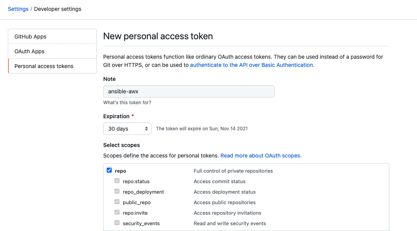Open OAuth Apps in the sidebar

coord(52,51)
